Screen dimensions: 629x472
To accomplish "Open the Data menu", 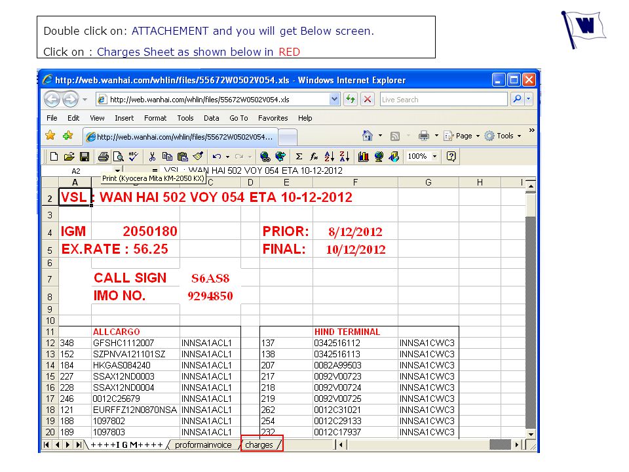I will point(212,118).
